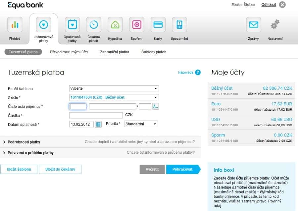298x211 pixels.
Task: Open the Priorita Standardní dropdown
Action: pos(141,124)
